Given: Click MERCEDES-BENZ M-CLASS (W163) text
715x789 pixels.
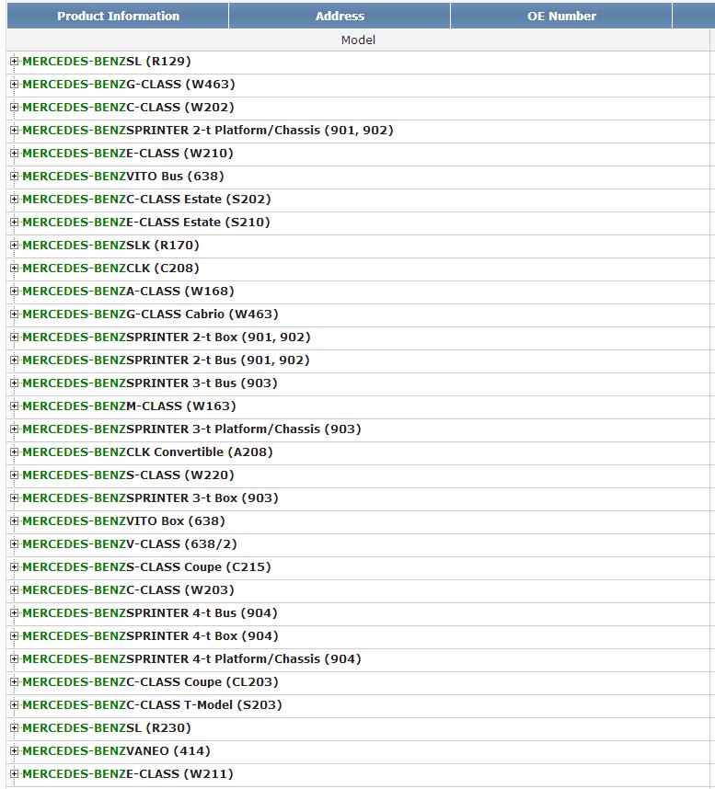Looking at the screenshot, I should click(x=130, y=406).
